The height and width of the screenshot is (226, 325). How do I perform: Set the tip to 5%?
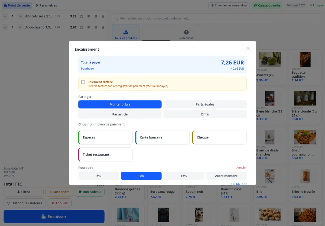click(x=99, y=176)
